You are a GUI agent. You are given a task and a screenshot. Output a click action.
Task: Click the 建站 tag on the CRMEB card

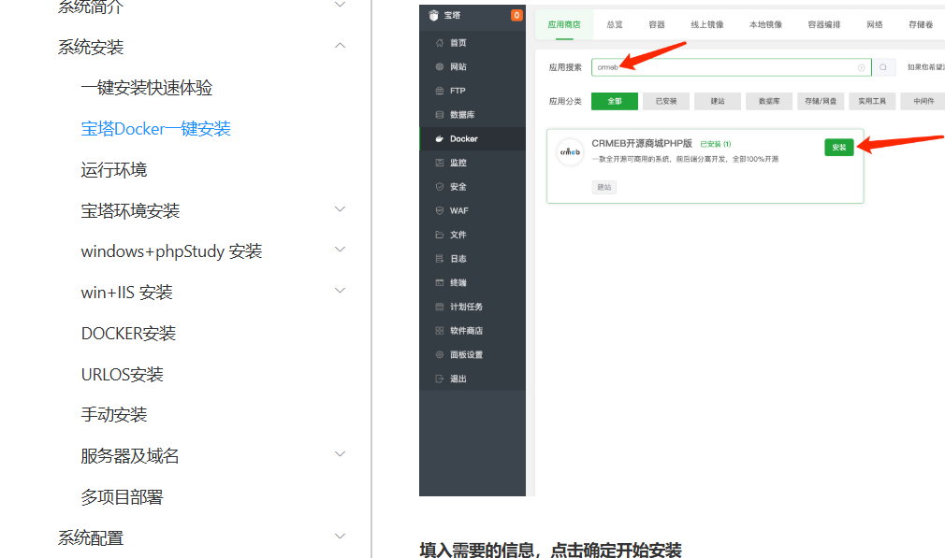[603, 187]
